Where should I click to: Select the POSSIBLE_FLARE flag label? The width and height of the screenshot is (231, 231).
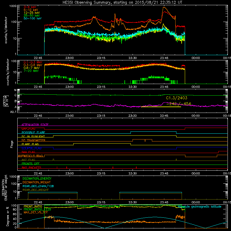(33, 133)
